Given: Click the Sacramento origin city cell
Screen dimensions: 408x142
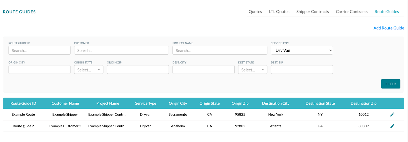Looking at the screenshot, I should (x=178, y=114).
